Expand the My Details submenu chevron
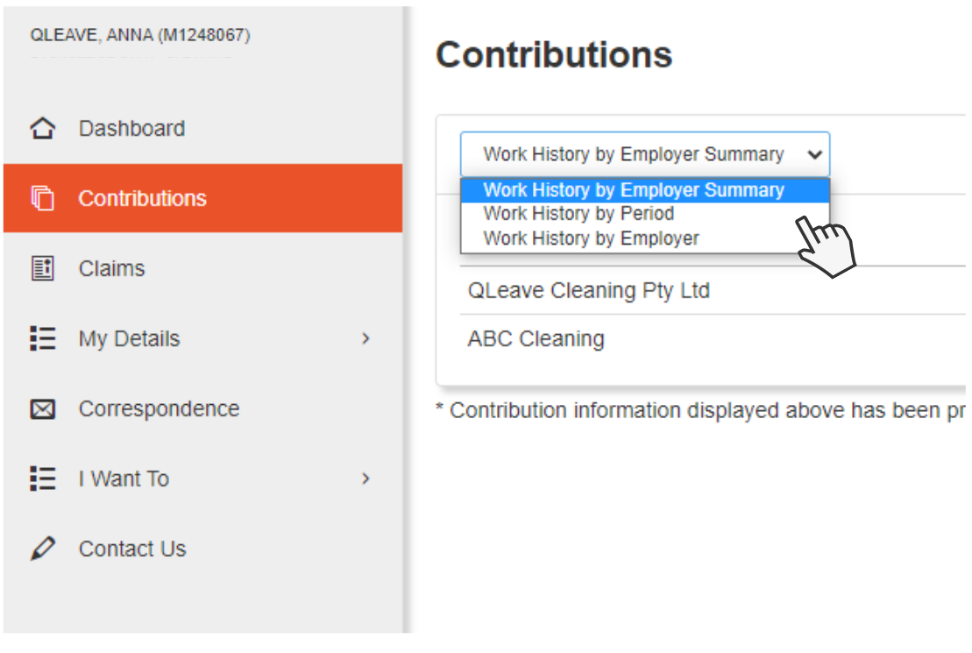972x653 pixels. pos(366,339)
